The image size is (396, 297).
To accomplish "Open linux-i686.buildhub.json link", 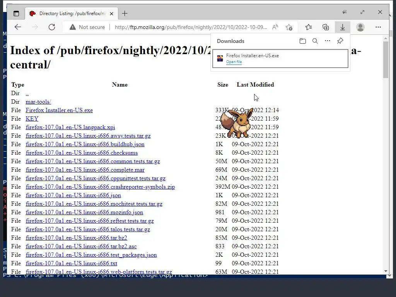I will (85, 144).
